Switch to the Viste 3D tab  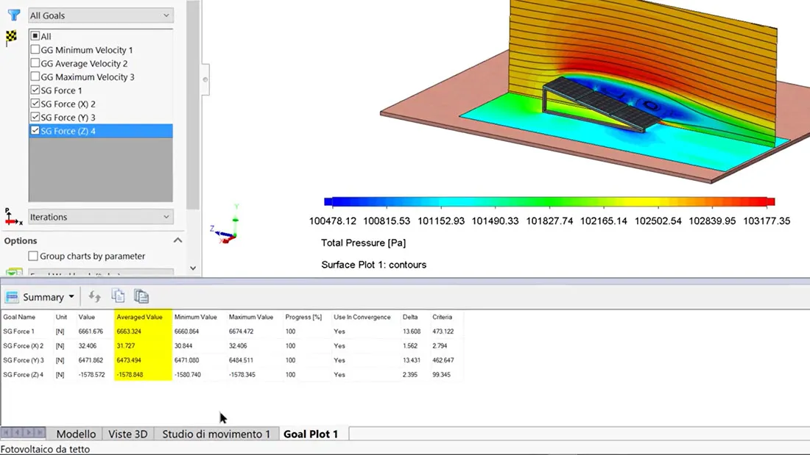[128, 434]
